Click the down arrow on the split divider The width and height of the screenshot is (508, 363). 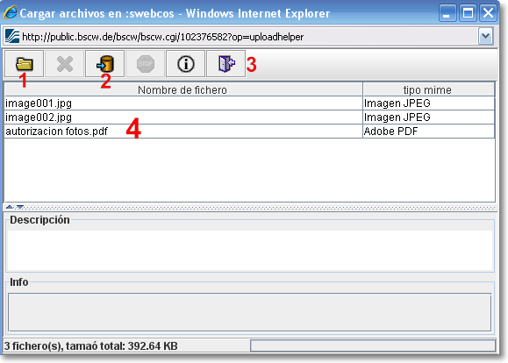coord(20,207)
